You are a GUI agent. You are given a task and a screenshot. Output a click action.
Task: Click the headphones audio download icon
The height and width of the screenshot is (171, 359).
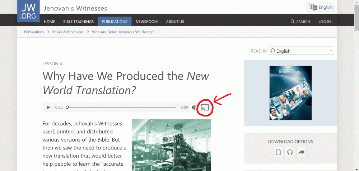click(290, 152)
